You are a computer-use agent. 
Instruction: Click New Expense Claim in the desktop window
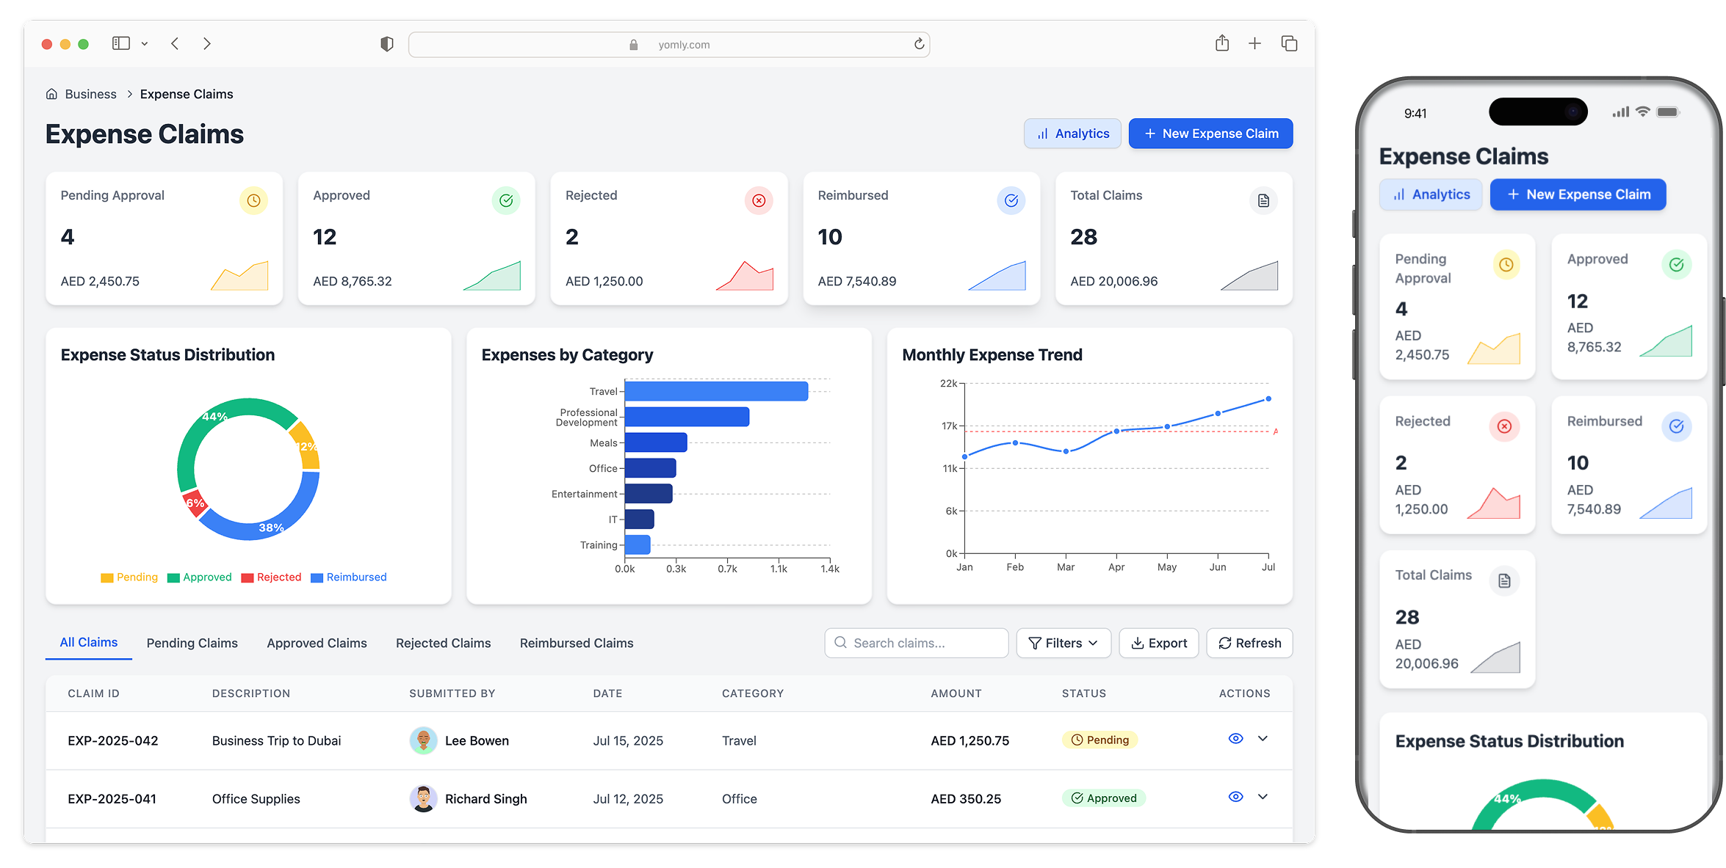[x=1211, y=134]
